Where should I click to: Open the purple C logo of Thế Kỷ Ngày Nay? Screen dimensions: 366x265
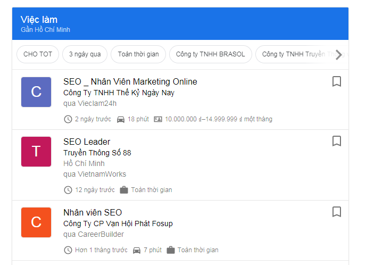(x=36, y=92)
